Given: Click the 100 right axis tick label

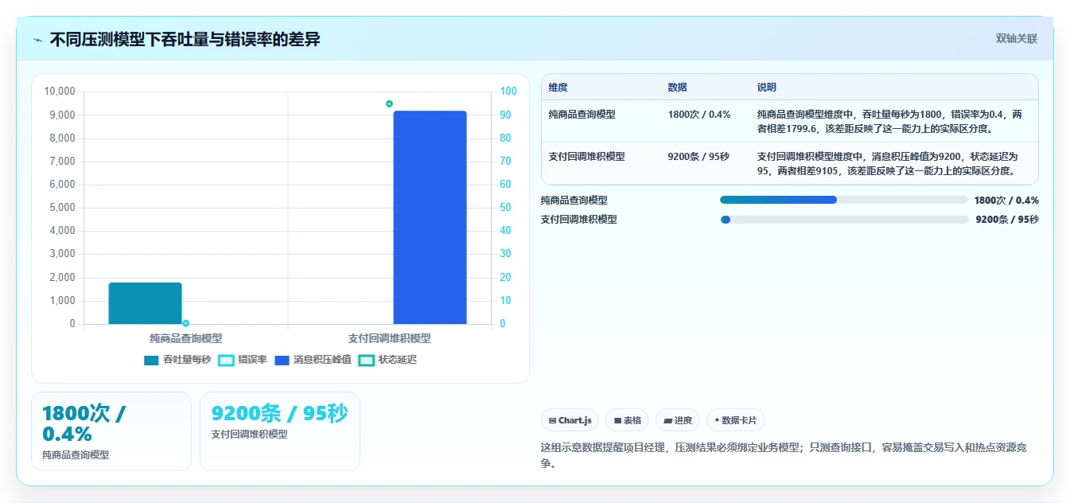Looking at the screenshot, I should 508,92.
